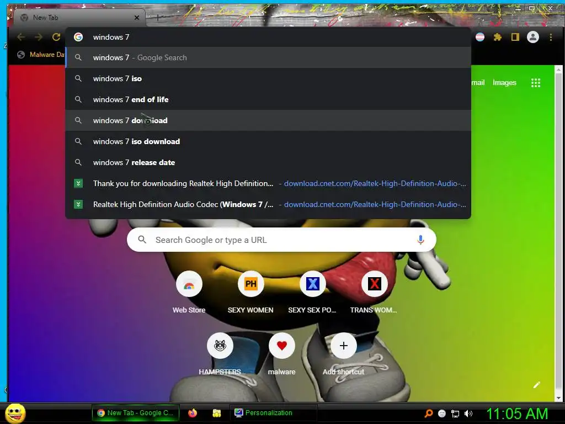Open the Chrome three-dot menu
The image size is (565, 424).
551,37
